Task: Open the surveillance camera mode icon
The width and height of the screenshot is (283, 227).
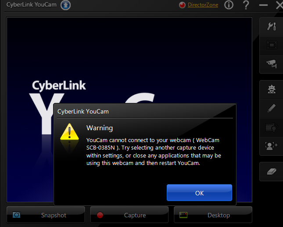Action: point(272,64)
